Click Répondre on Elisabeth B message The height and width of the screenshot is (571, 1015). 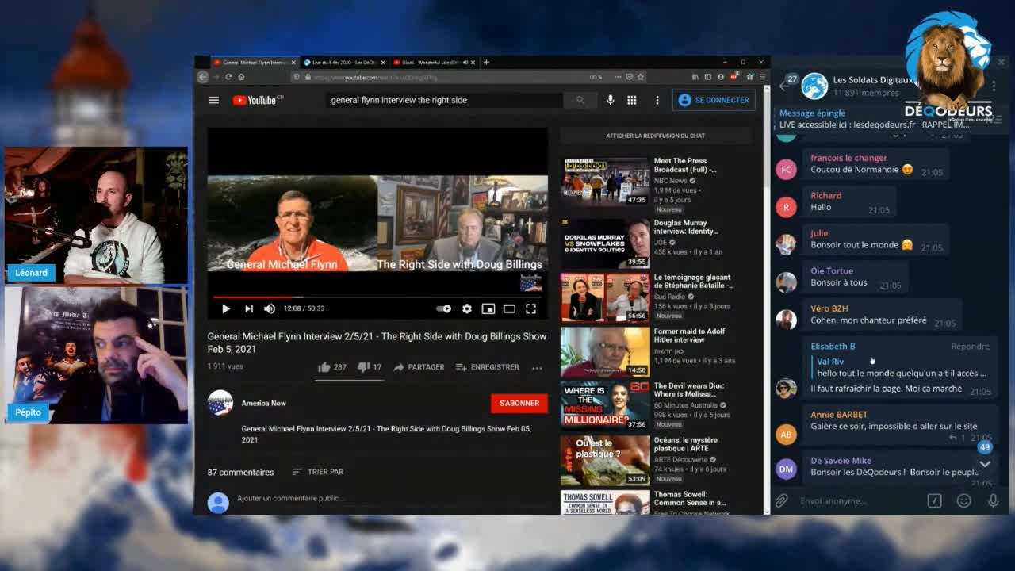click(x=971, y=347)
